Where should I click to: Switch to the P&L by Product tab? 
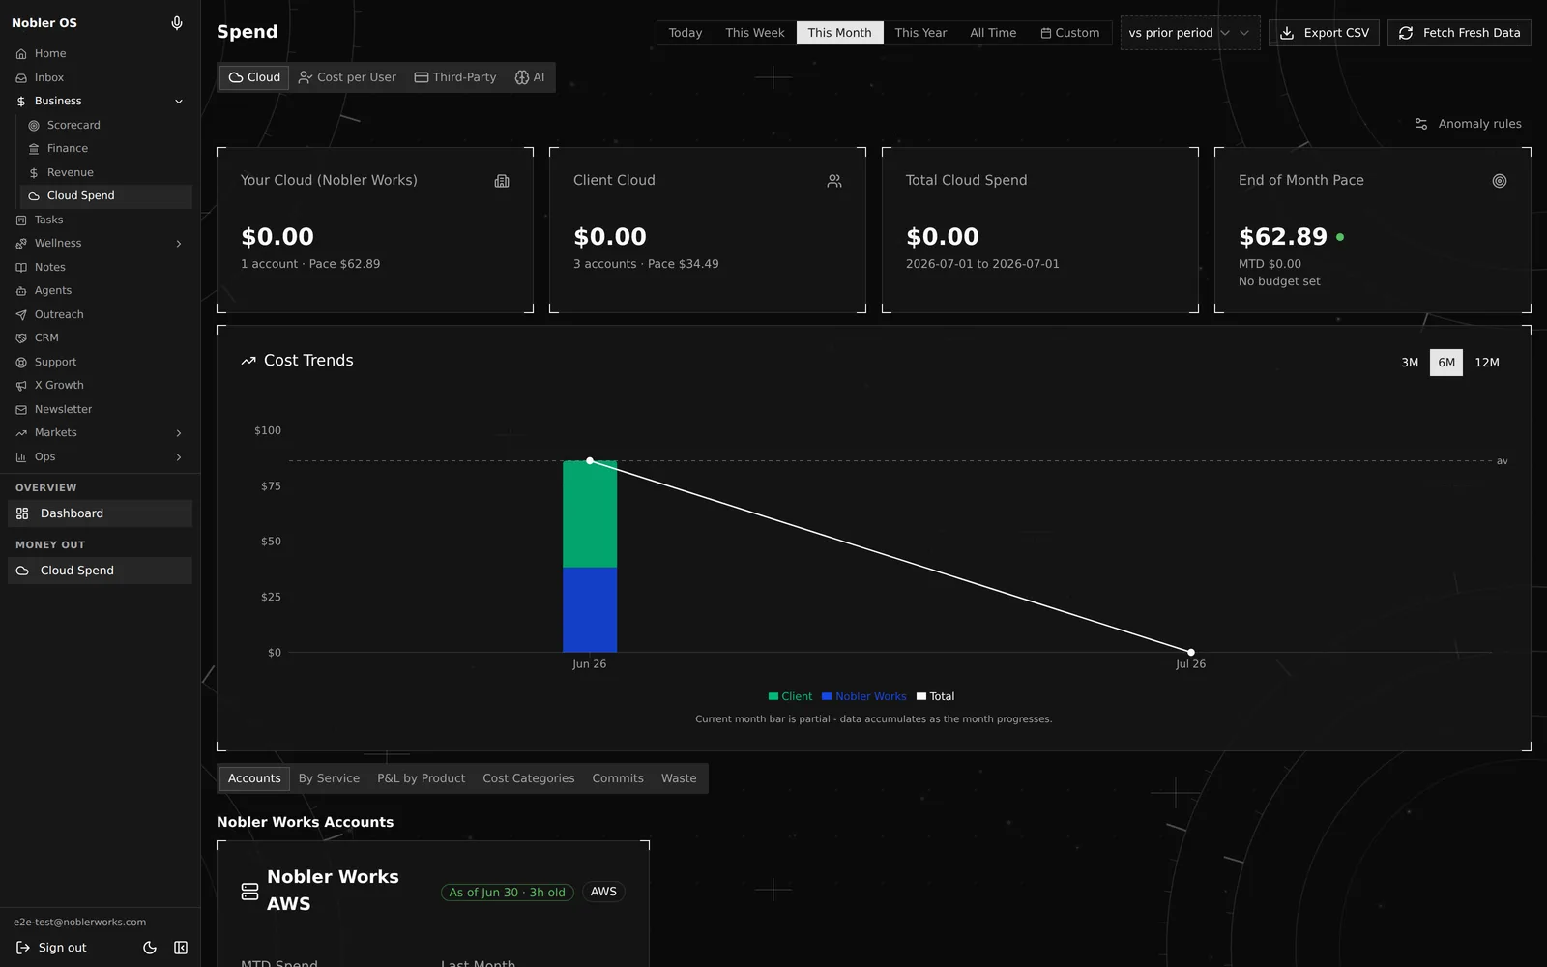(421, 778)
